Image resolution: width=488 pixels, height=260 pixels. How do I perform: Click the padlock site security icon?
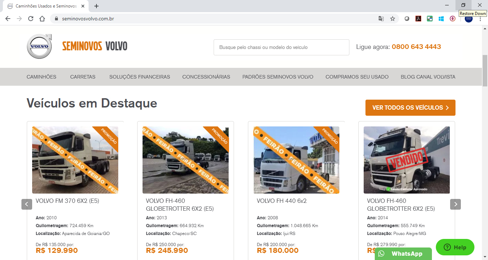(56, 19)
